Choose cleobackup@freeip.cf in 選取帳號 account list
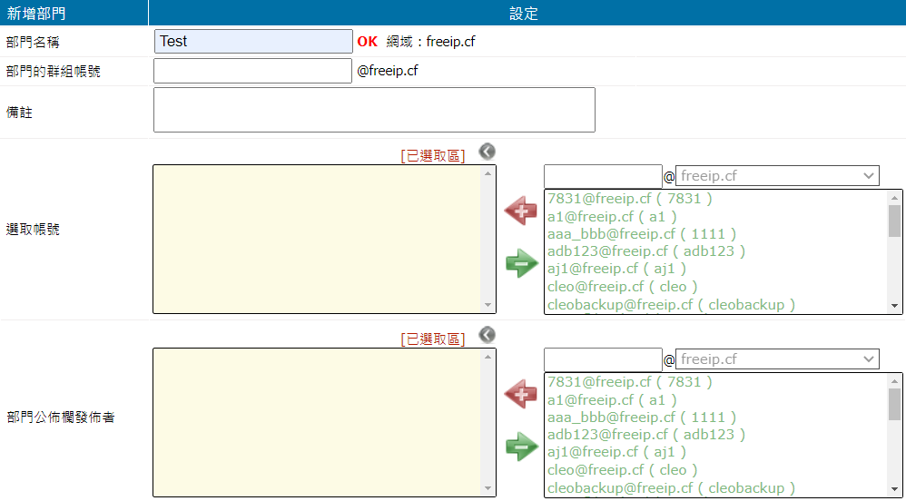906x501 pixels. tap(671, 305)
